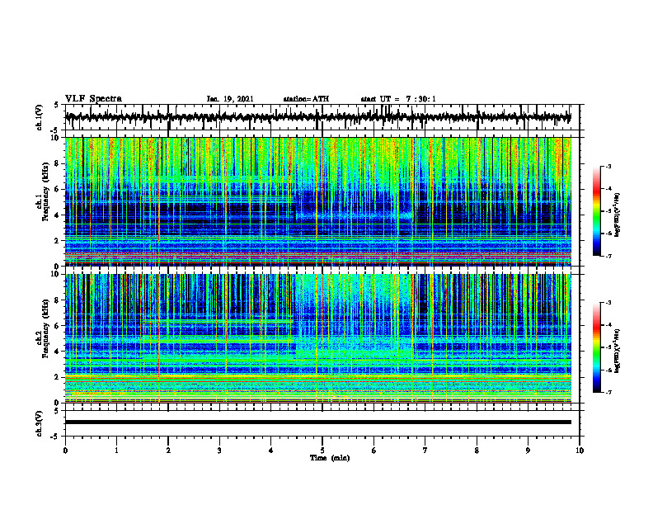The width and height of the screenshot is (653, 505).
Task: Click the "-7" tick on lower colorbar
Action: pos(608,392)
